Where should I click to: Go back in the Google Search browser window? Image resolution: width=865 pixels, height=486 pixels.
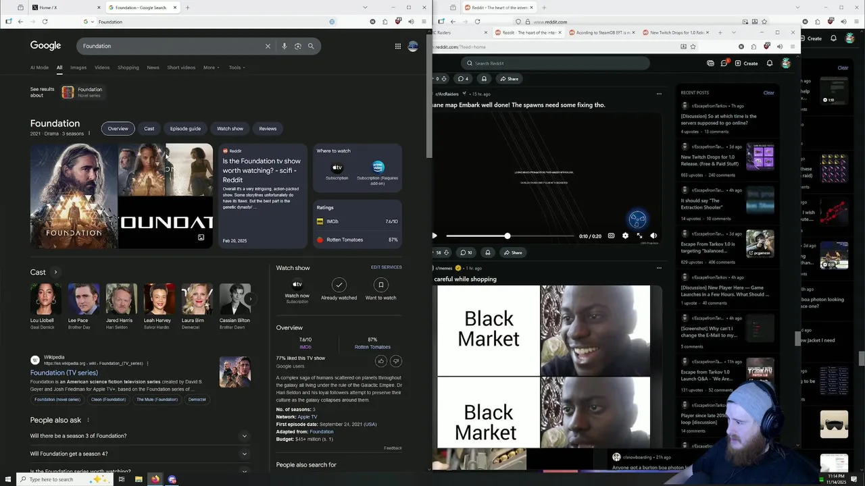click(x=20, y=22)
